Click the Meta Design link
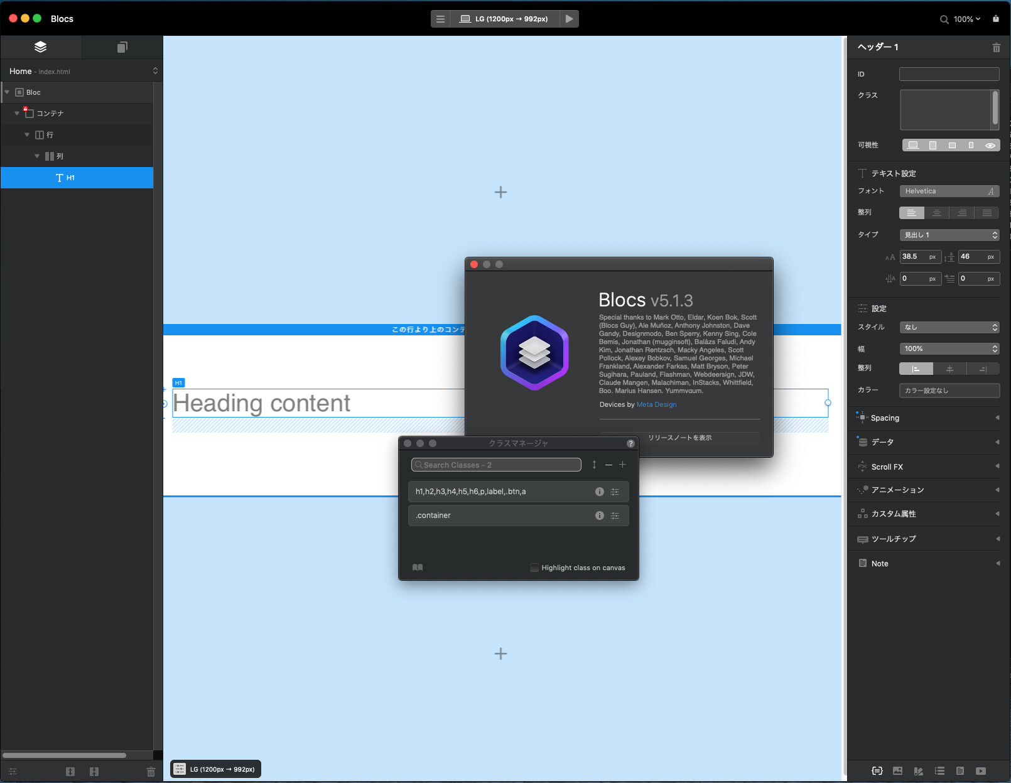Viewport: 1011px width, 783px height. click(x=656, y=405)
